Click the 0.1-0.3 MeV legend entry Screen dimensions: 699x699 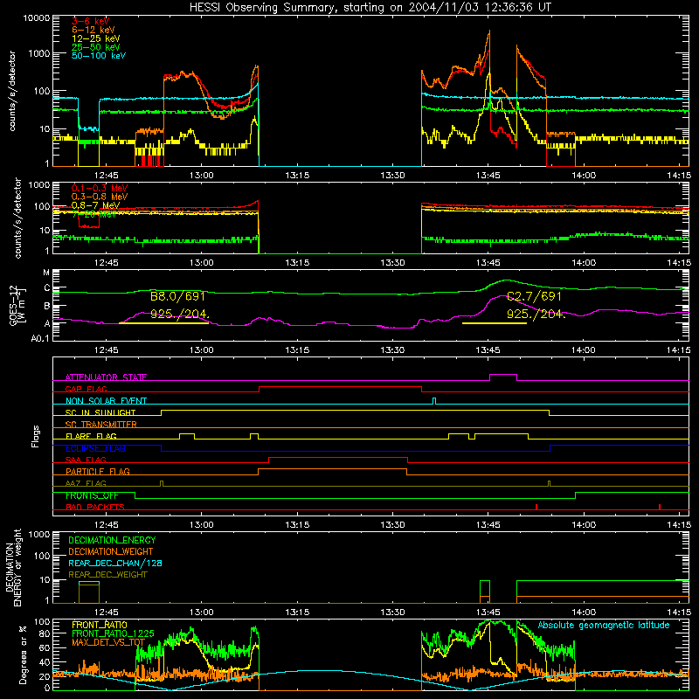pos(100,188)
